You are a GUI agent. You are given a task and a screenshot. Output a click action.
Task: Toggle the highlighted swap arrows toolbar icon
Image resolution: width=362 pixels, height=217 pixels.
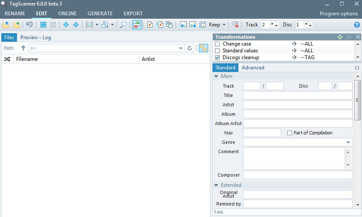point(137,25)
